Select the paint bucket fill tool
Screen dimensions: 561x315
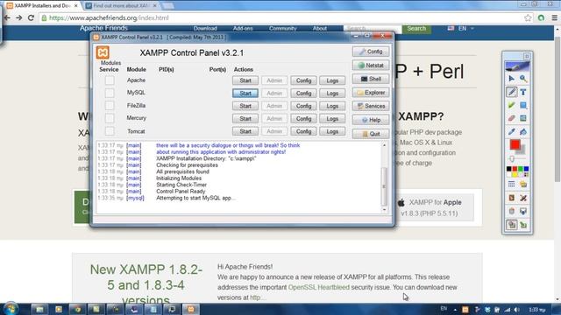point(523,132)
